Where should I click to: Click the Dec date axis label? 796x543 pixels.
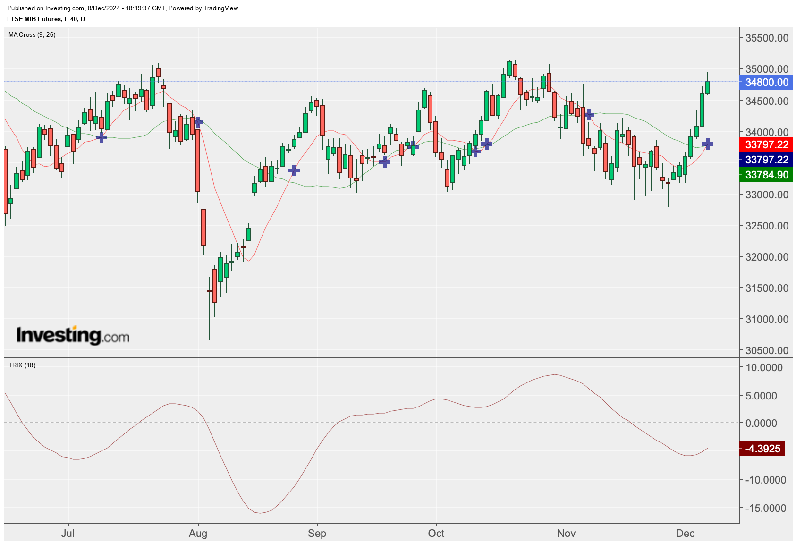pyautogui.click(x=685, y=534)
